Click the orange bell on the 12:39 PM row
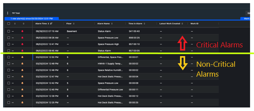Viewport: 254px width, 111px height. pyautogui.click(x=22, y=96)
